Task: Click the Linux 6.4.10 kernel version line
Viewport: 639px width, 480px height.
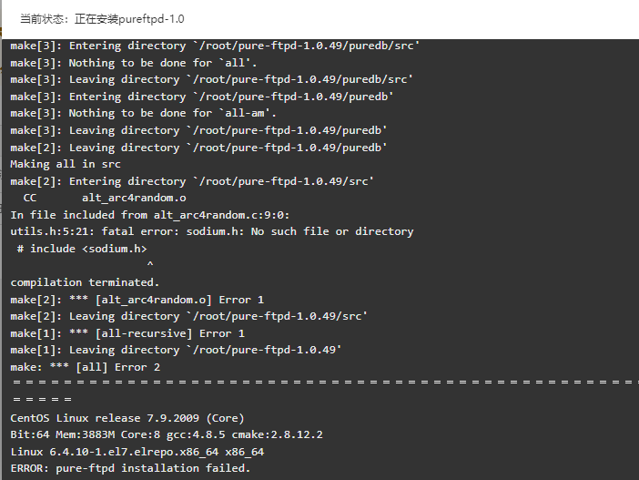Action: (137, 452)
